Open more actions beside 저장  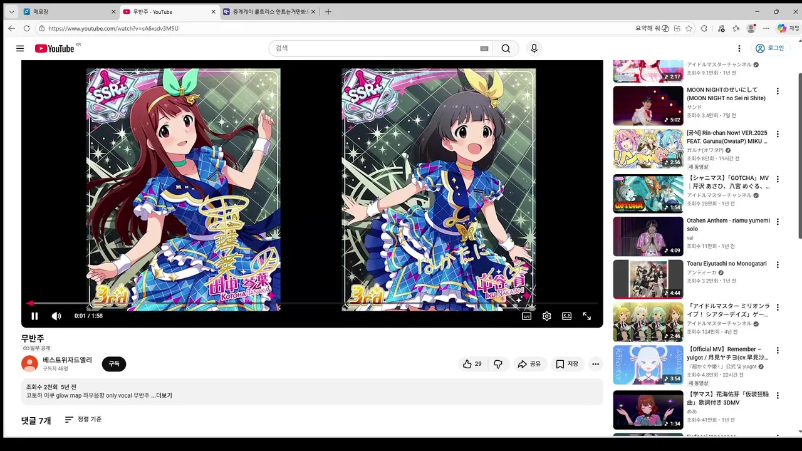(595, 364)
